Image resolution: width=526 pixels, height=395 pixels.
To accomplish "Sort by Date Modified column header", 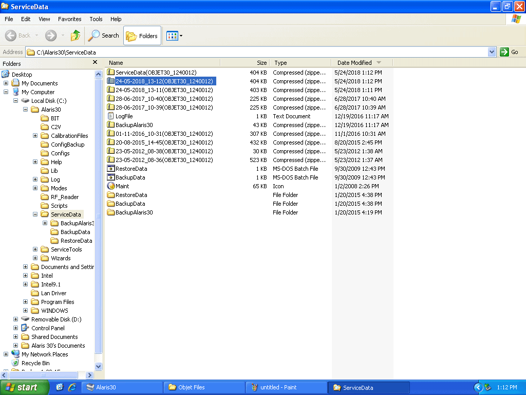I will coord(362,63).
